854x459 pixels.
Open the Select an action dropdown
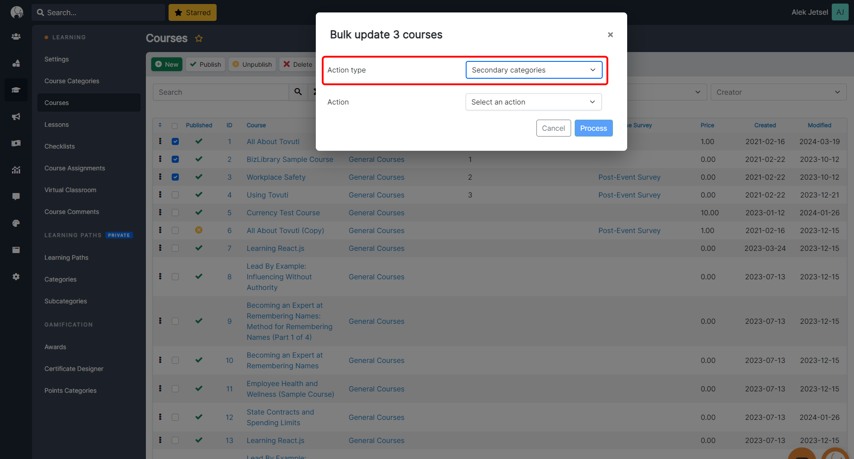click(533, 102)
